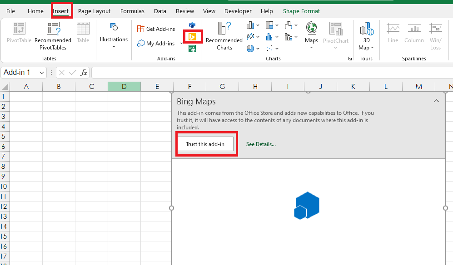This screenshot has height=265, width=453.
Task: Open the People Graph add-in icon
Action: [192, 49]
